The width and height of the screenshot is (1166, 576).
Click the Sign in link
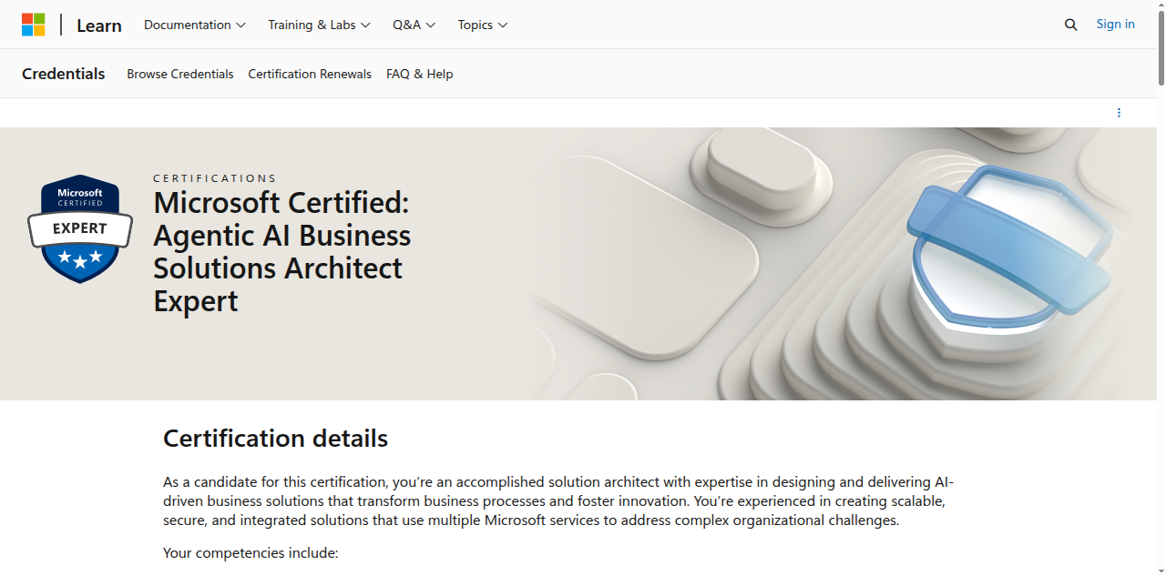(x=1115, y=25)
